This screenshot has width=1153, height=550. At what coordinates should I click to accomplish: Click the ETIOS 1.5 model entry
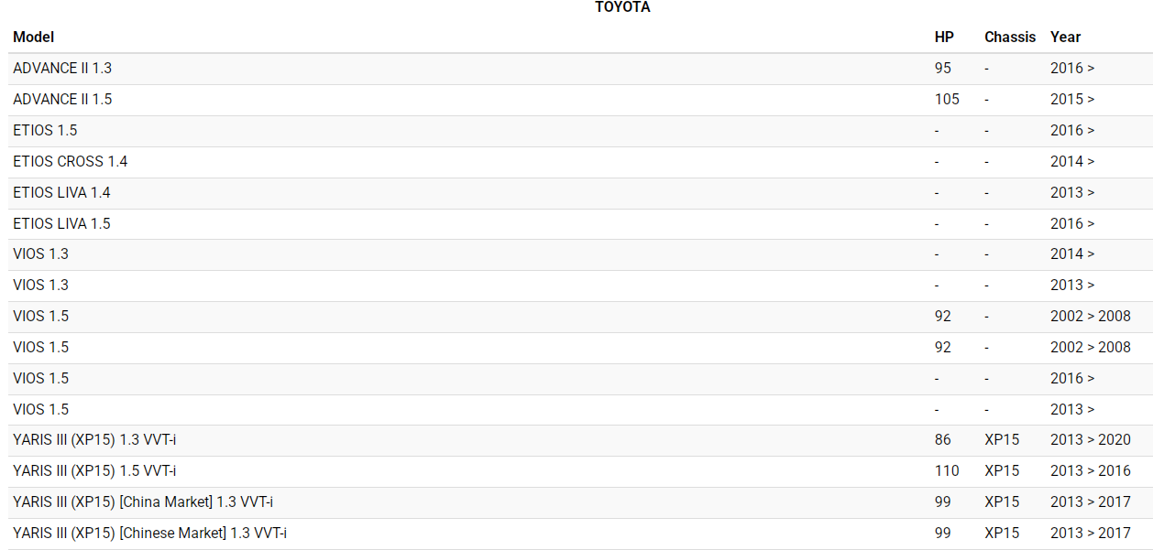[x=45, y=131]
